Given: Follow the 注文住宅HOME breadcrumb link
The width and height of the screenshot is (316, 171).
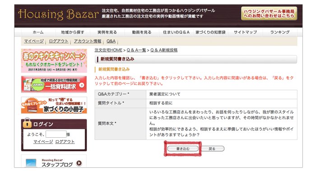Looking at the screenshot, I should coord(108,50).
